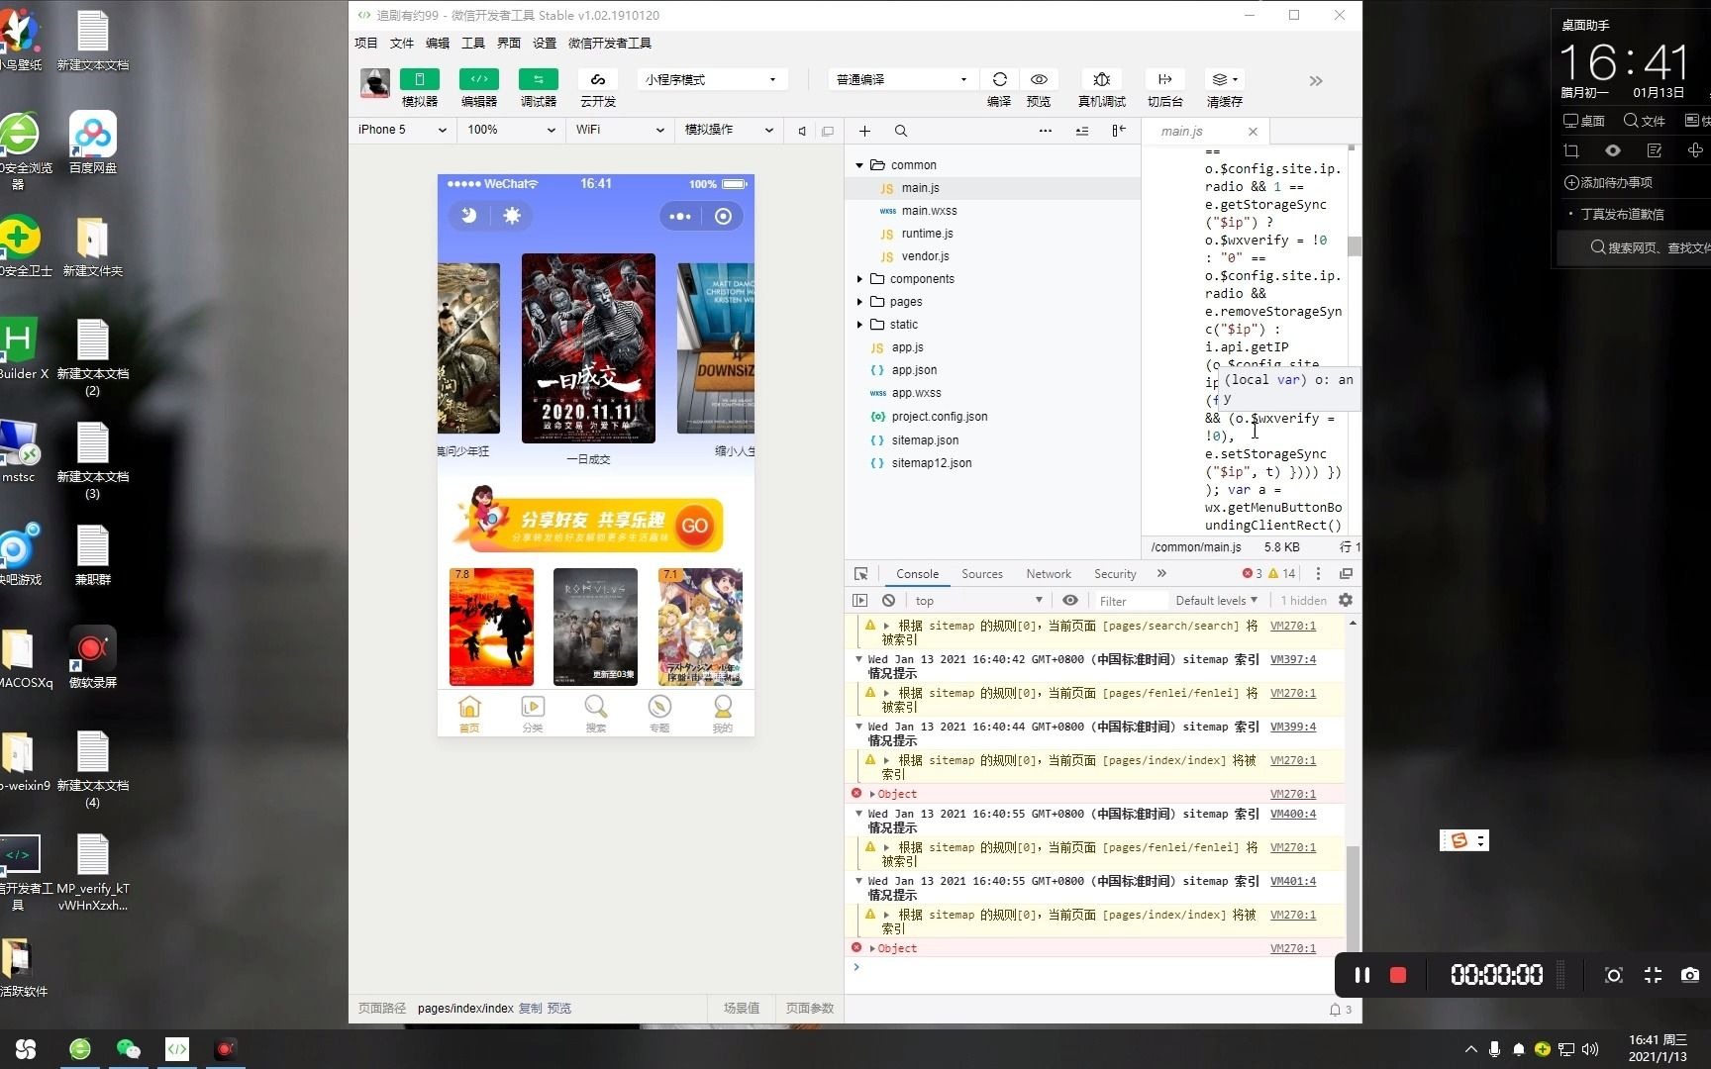Tap the 一日成交 movie poster
Screen dimensions: 1711x1069
click(x=588, y=348)
